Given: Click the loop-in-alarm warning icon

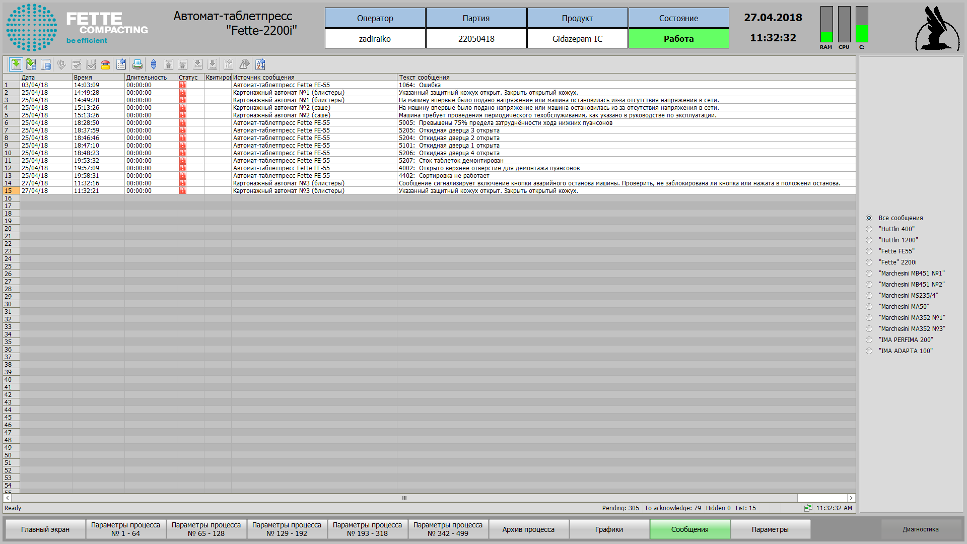Looking at the screenshot, I should pos(244,64).
